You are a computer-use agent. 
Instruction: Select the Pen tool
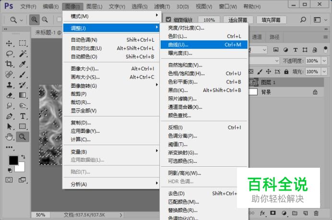click(9, 116)
